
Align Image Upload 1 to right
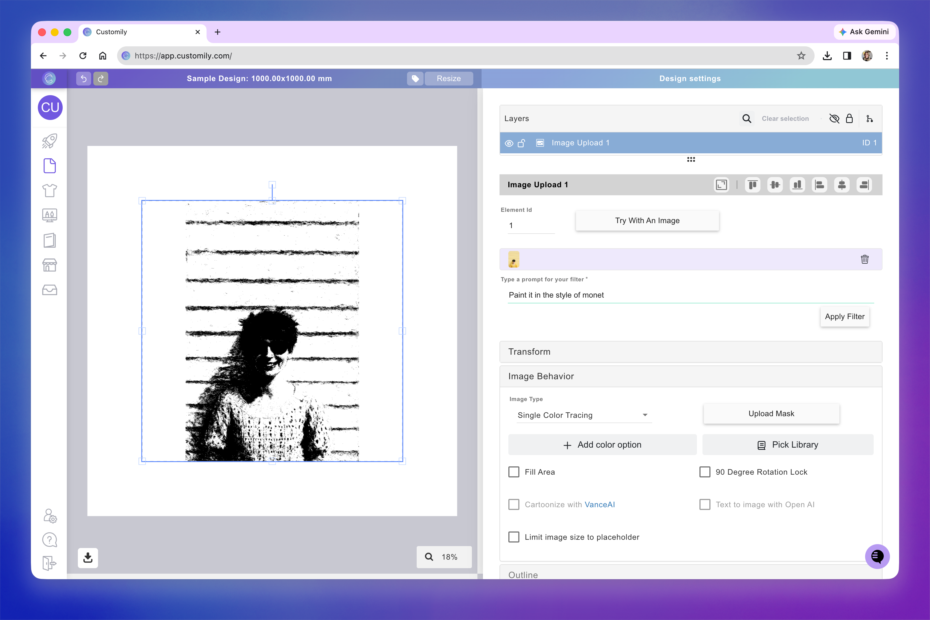coord(864,185)
